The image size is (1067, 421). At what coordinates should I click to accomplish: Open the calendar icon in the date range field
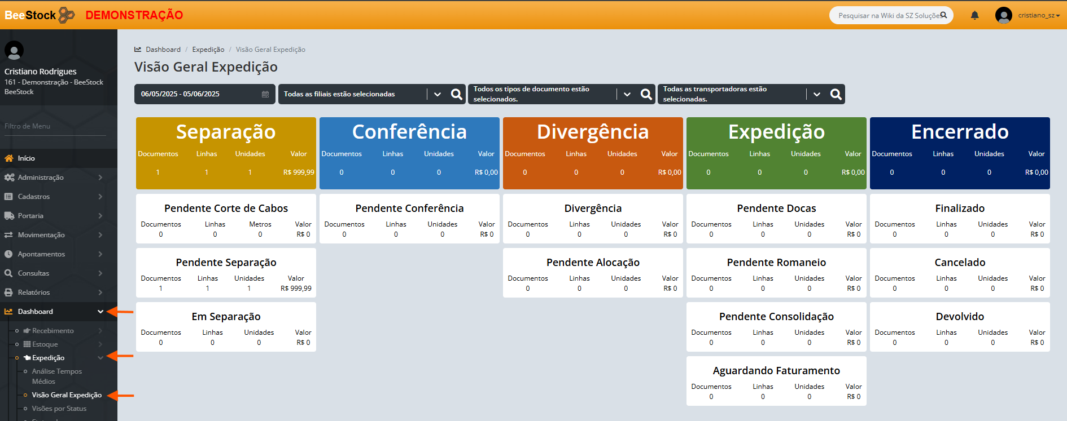[x=265, y=94]
